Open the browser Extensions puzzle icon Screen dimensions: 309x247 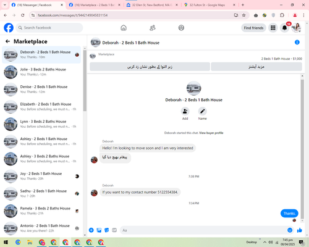pyautogui.click(x=282, y=15)
